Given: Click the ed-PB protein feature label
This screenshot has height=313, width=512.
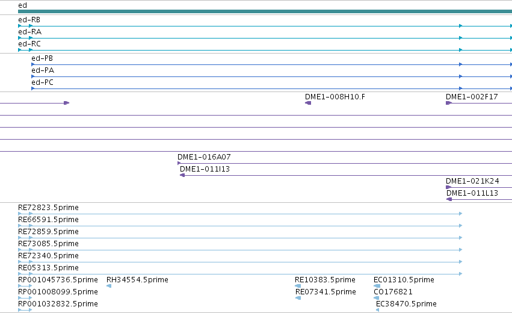Looking at the screenshot, I should pos(42,58).
